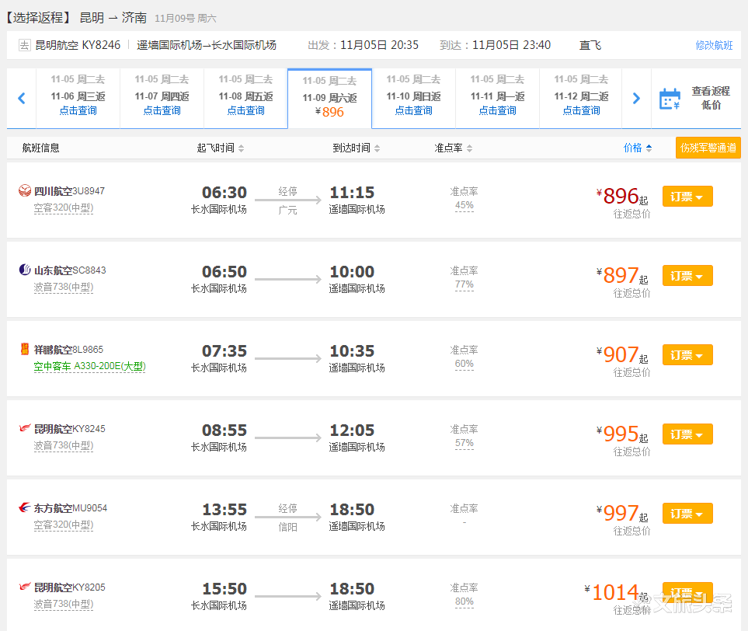Click 准点率 column header

coord(448,148)
